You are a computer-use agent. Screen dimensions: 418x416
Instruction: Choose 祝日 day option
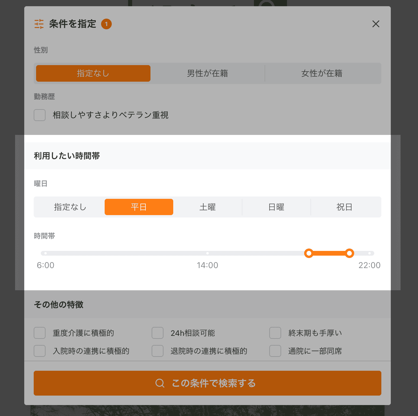[x=345, y=207]
